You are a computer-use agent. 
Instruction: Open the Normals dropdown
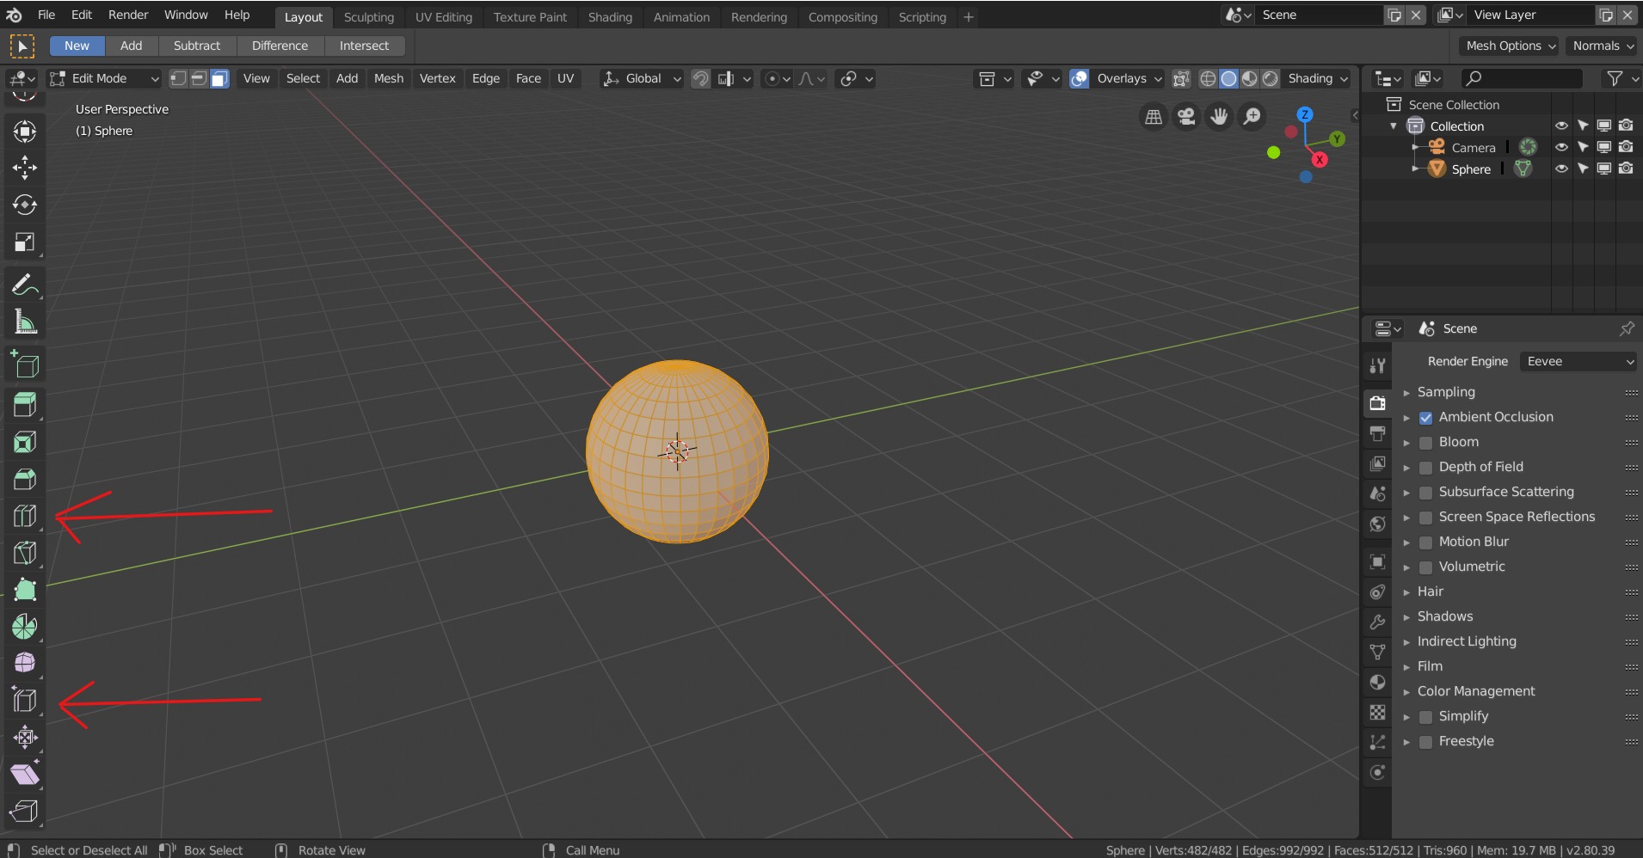(x=1603, y=46)
